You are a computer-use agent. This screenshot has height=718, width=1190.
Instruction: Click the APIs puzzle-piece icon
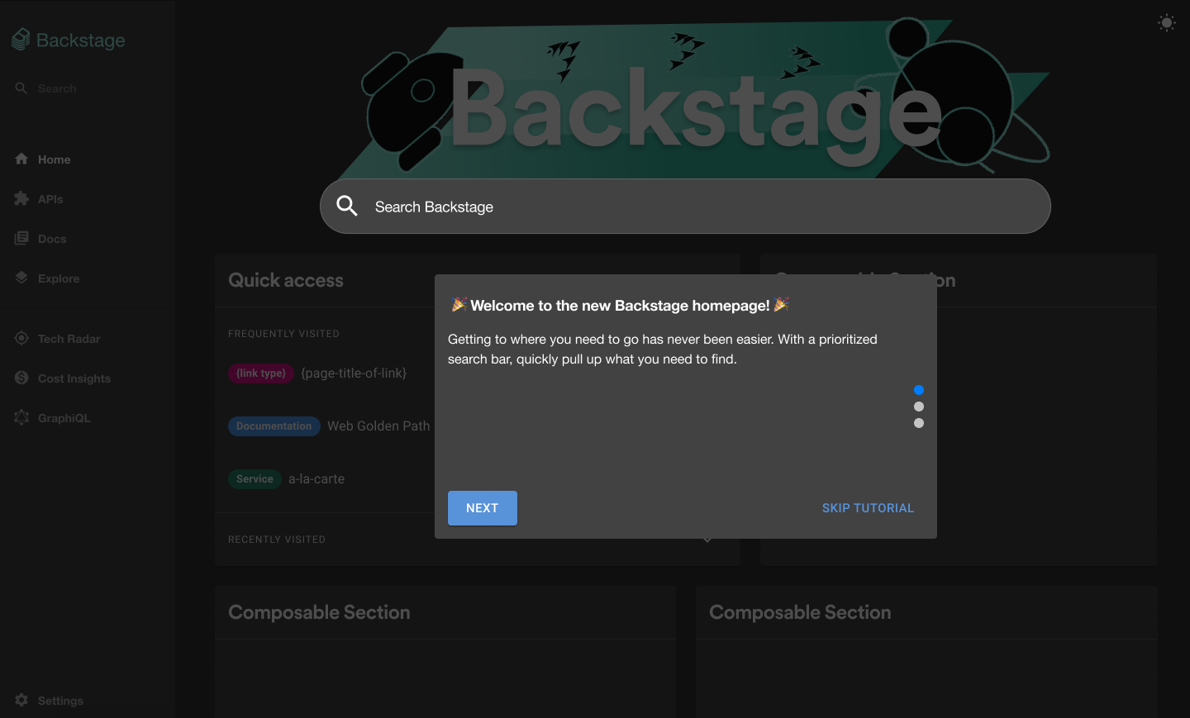(x=21, y=198)
